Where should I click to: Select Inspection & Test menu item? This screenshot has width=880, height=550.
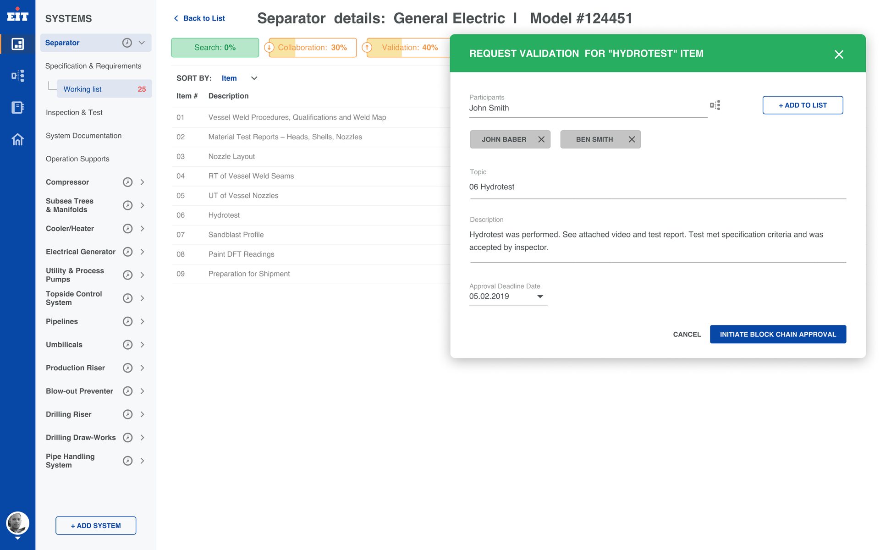(74, 112)
